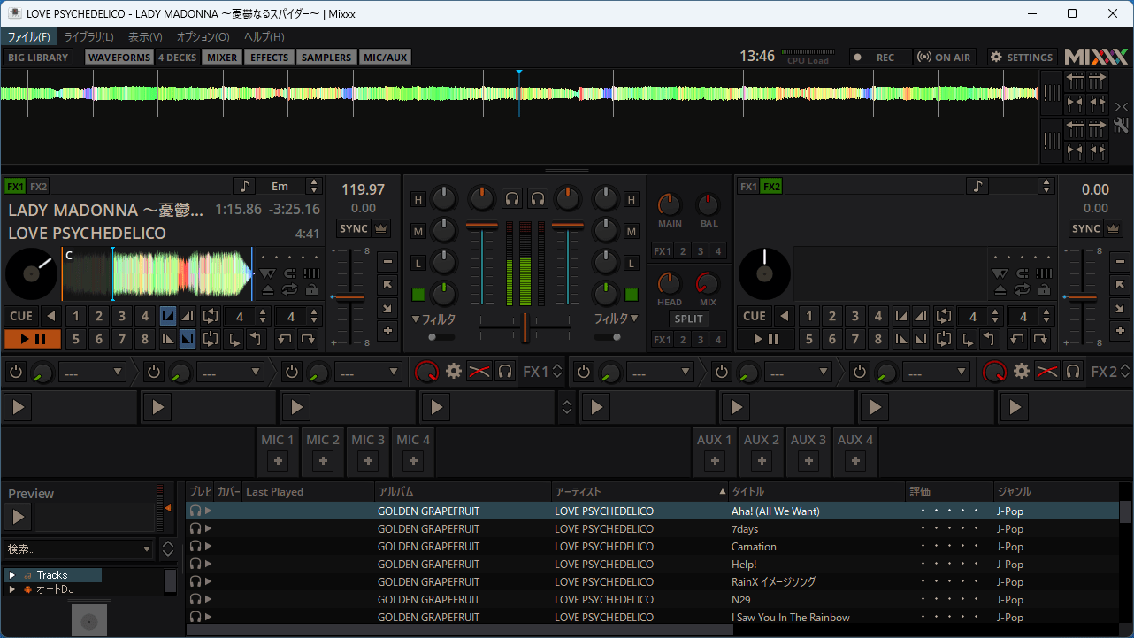Image resolution: width=1134 pixels, height=638 pixels.
Task: Click rate minus button on the empty deck
Action: pyautogui.click(x=1120, y=261)
